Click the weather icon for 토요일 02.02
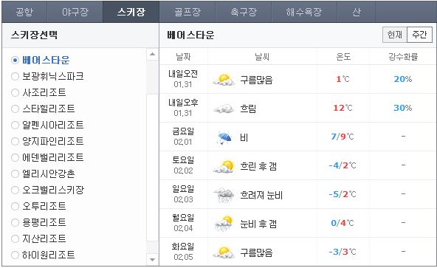Viewport: 437px width, 268px height. pos(224,166)
